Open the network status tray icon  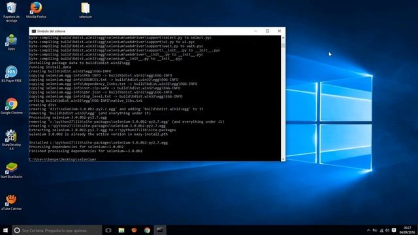(381, 230)
